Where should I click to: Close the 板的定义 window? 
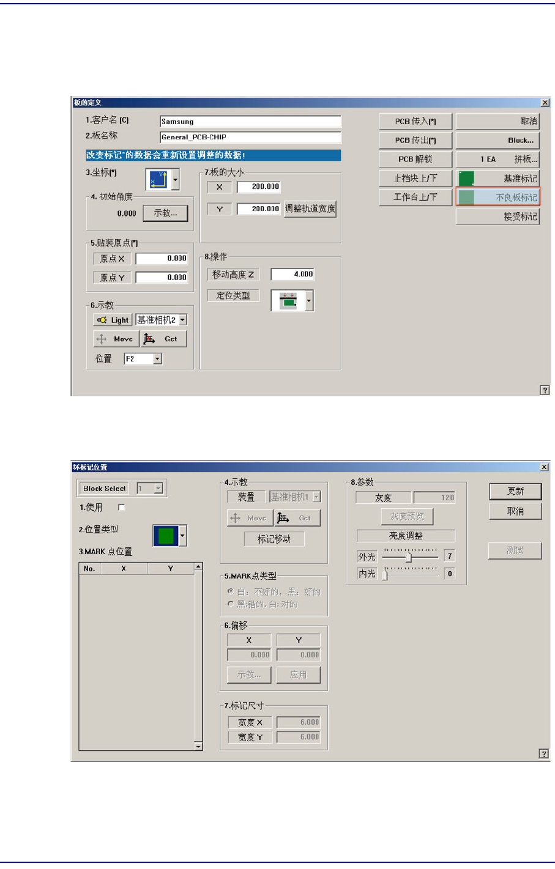(545, 103)
